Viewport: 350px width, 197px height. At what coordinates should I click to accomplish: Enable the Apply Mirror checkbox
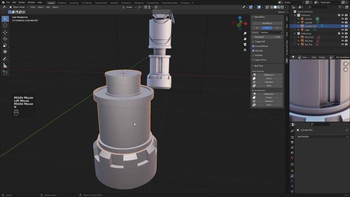point(253,60)
